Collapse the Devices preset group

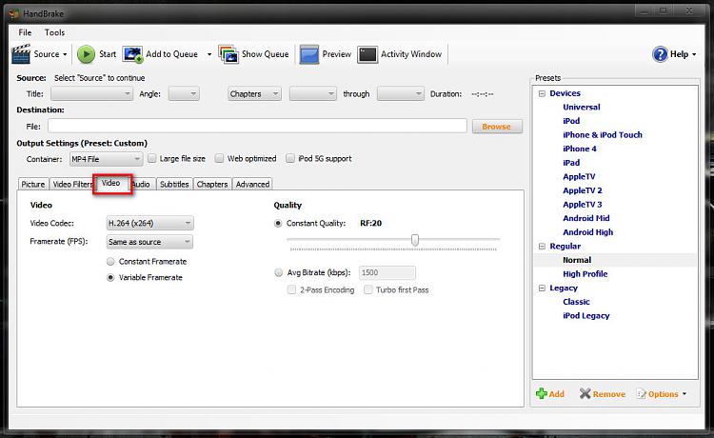click(x=542, y=93)
